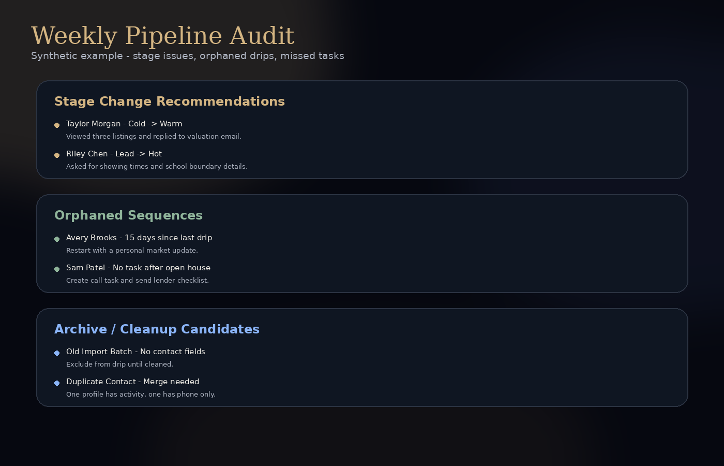This screenshot has width=724, height=466.
Task: Click the Weekly Pipeline Audit title
Action: click(x=162, y=36)
